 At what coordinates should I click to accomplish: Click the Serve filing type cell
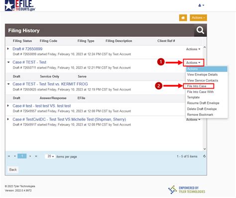tap(82, 77)
